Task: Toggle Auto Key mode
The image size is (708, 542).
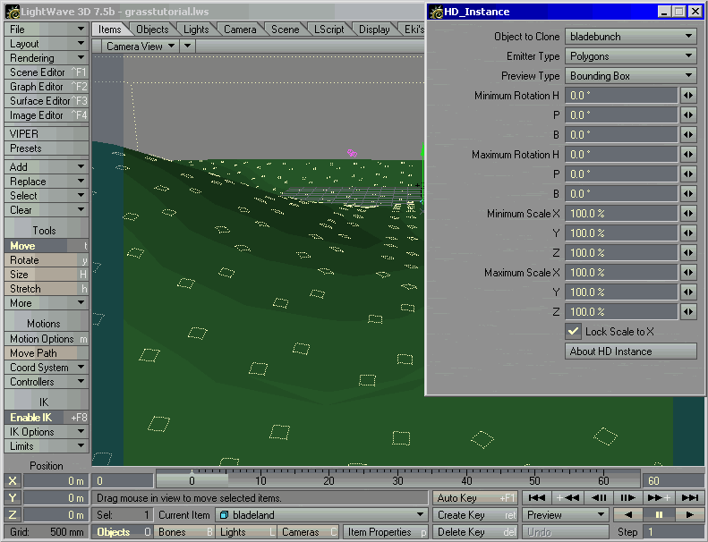Action: click(x=475, y=498)
